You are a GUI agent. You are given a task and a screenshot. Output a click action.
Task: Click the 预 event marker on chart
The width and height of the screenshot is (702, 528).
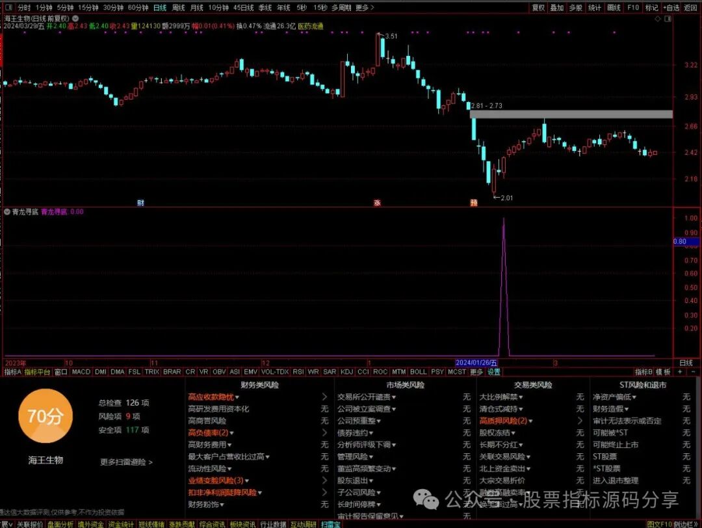click(474, 203)
